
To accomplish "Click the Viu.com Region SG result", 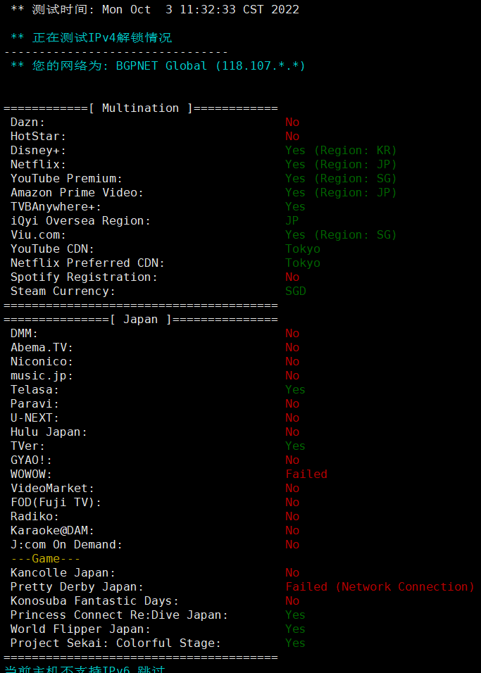I will 341,235.
